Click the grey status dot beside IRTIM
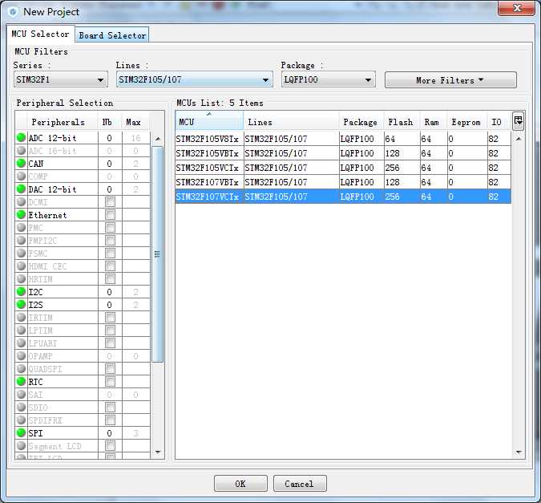This screenshot has height=503, width=541. pyautogui.click(x=21, y=317)
